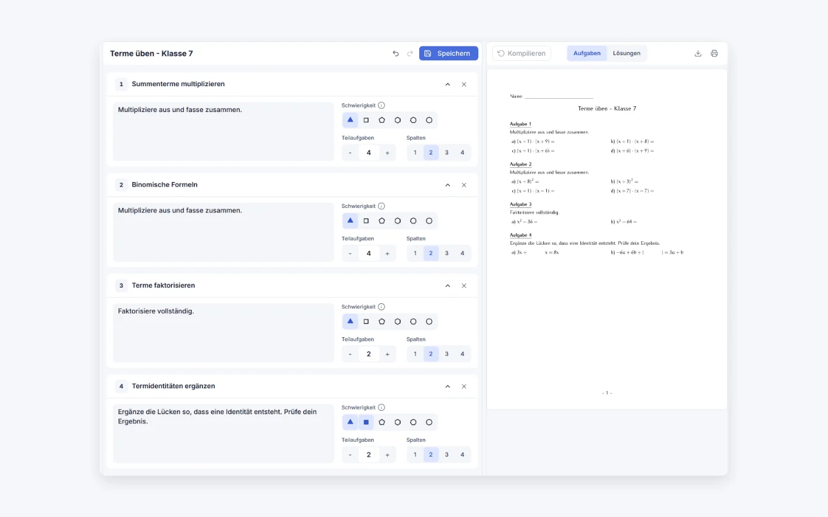Print the worksheet using the printer icon
This screenshot has width=828, height=517.
(714, 53)
